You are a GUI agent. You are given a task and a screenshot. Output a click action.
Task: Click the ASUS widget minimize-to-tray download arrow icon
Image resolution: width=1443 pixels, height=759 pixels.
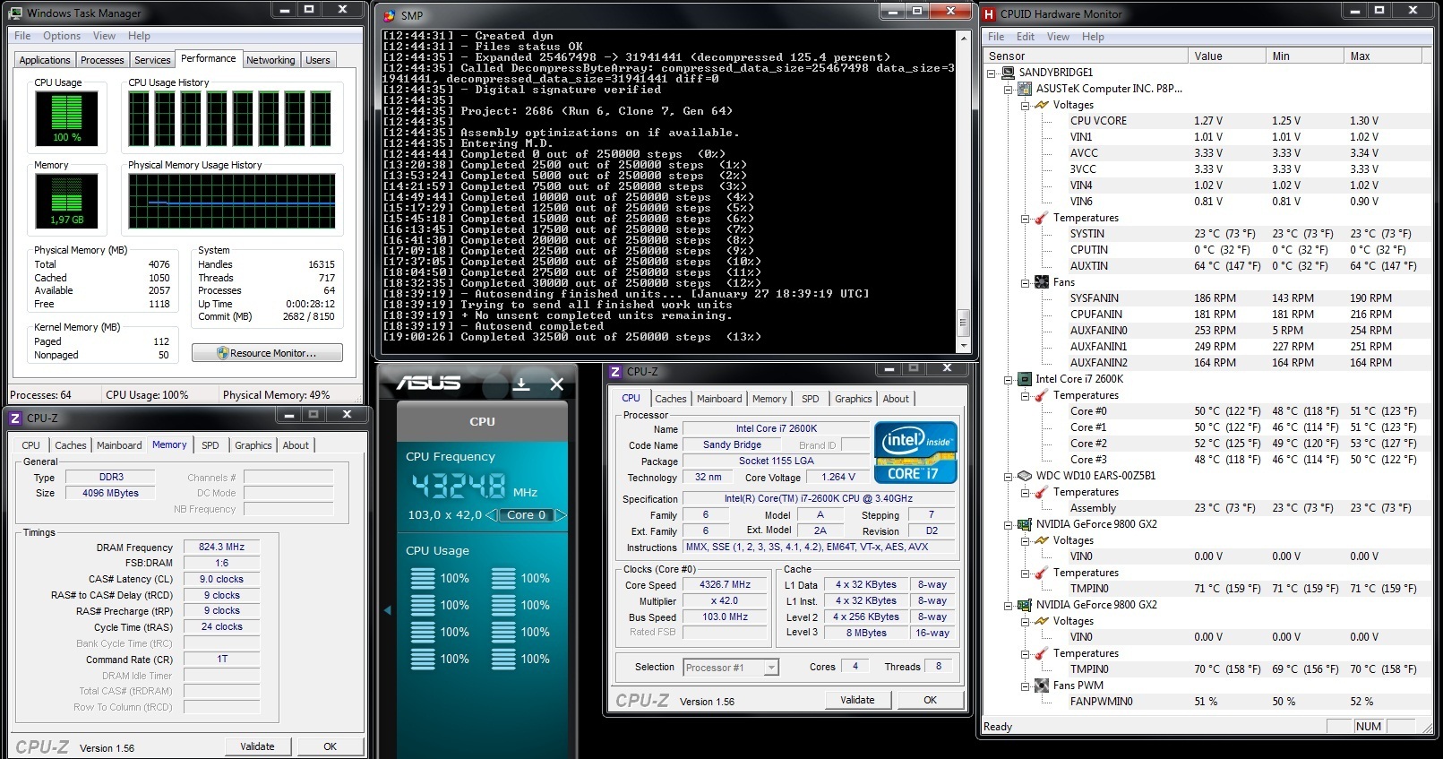point(521,384)
